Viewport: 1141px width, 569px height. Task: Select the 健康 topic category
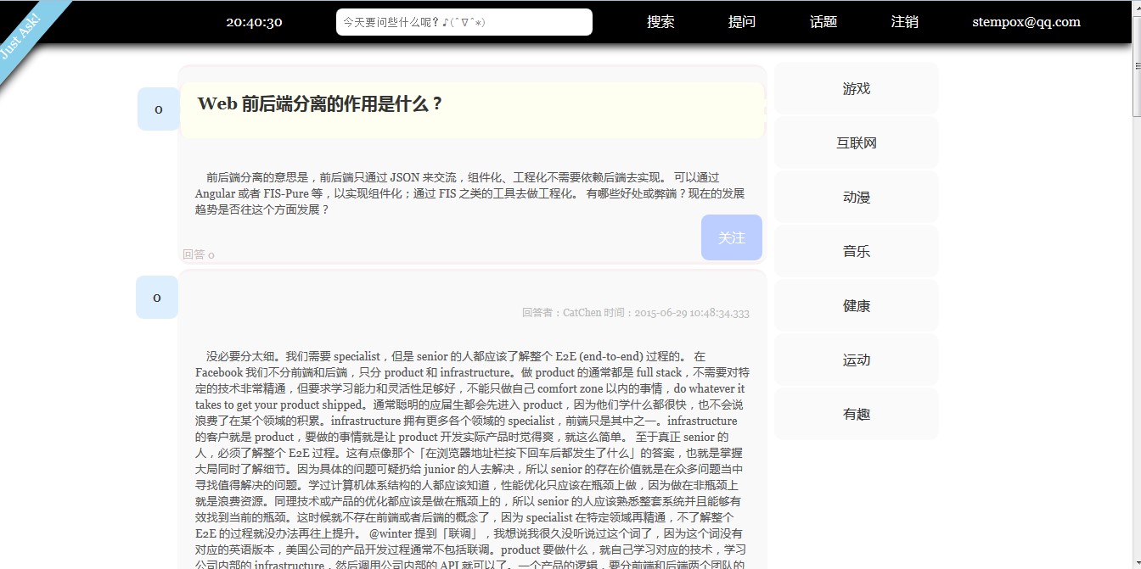pos(857,305)
